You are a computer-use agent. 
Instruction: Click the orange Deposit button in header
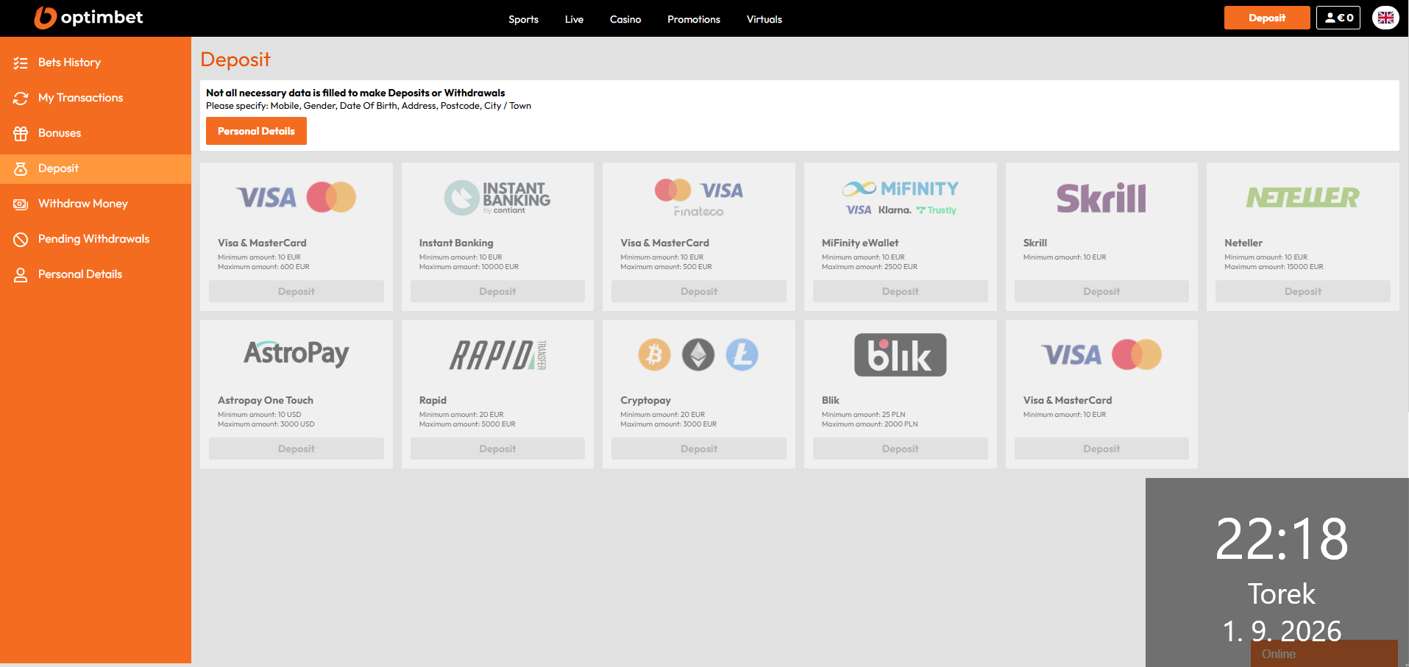point(1267,18)
